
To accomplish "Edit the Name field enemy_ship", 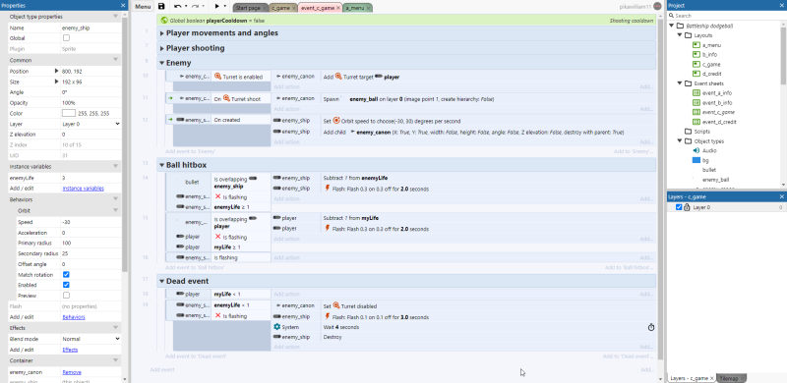I will click(91, 28).
